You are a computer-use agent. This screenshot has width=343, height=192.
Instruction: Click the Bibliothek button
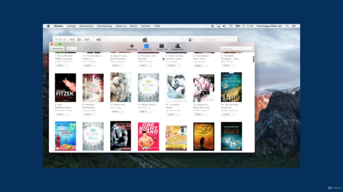(57, 49)
